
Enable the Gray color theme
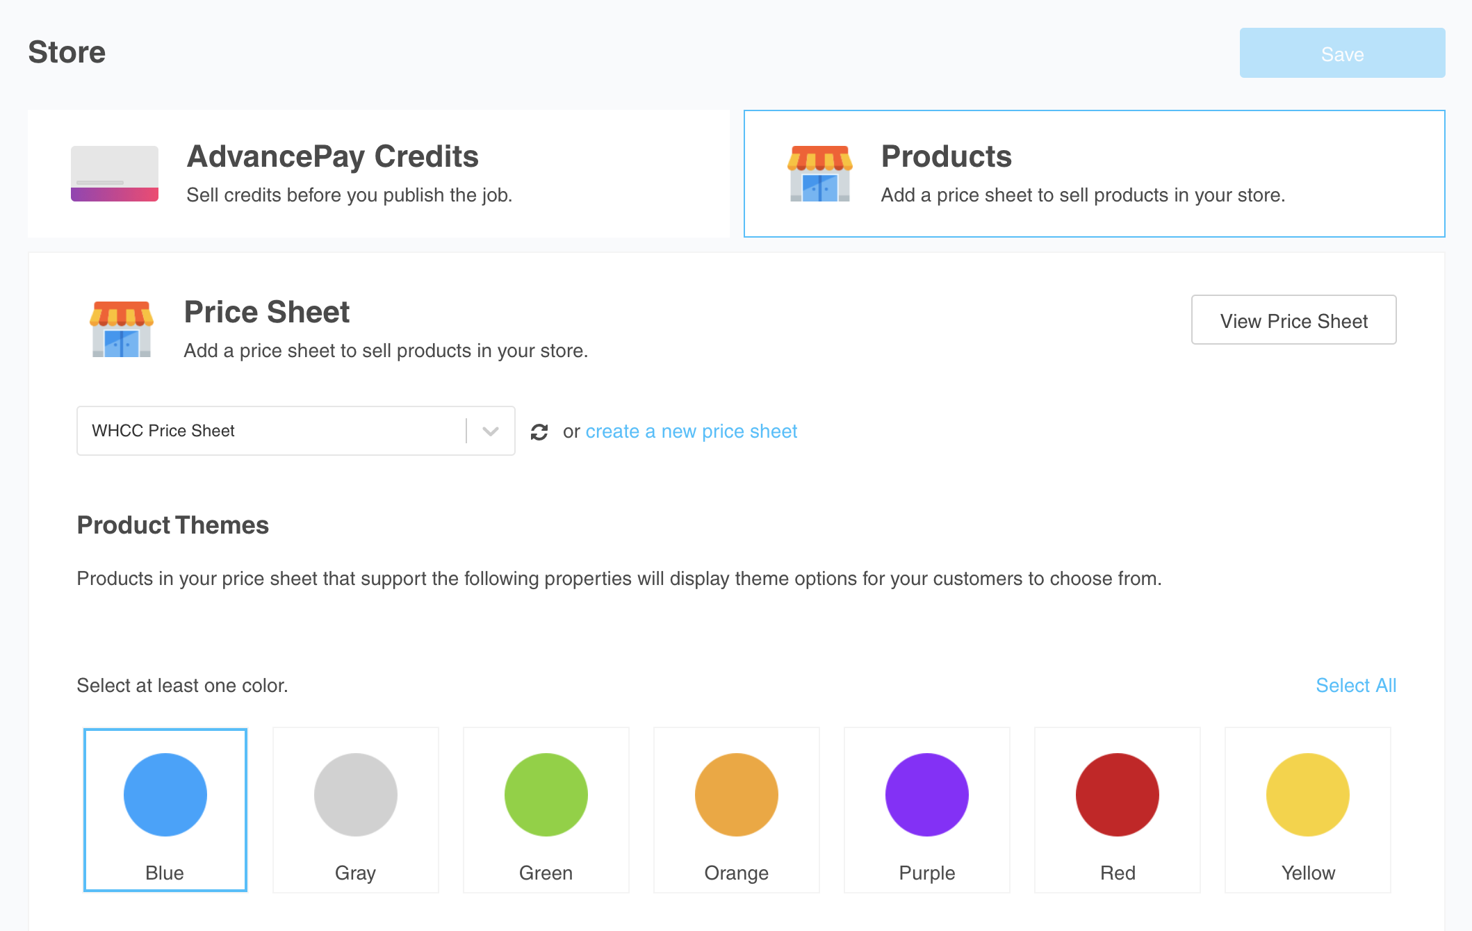point(355,794)
